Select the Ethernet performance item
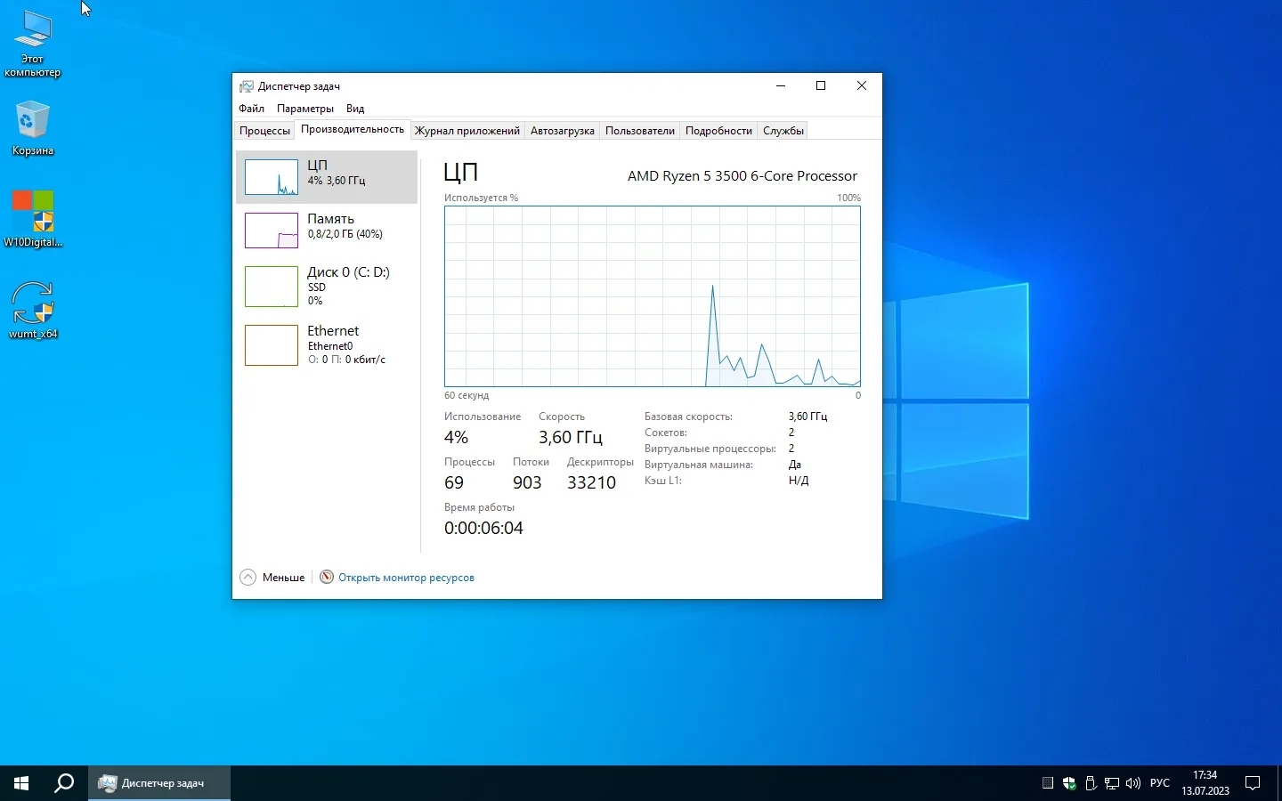 327,345
